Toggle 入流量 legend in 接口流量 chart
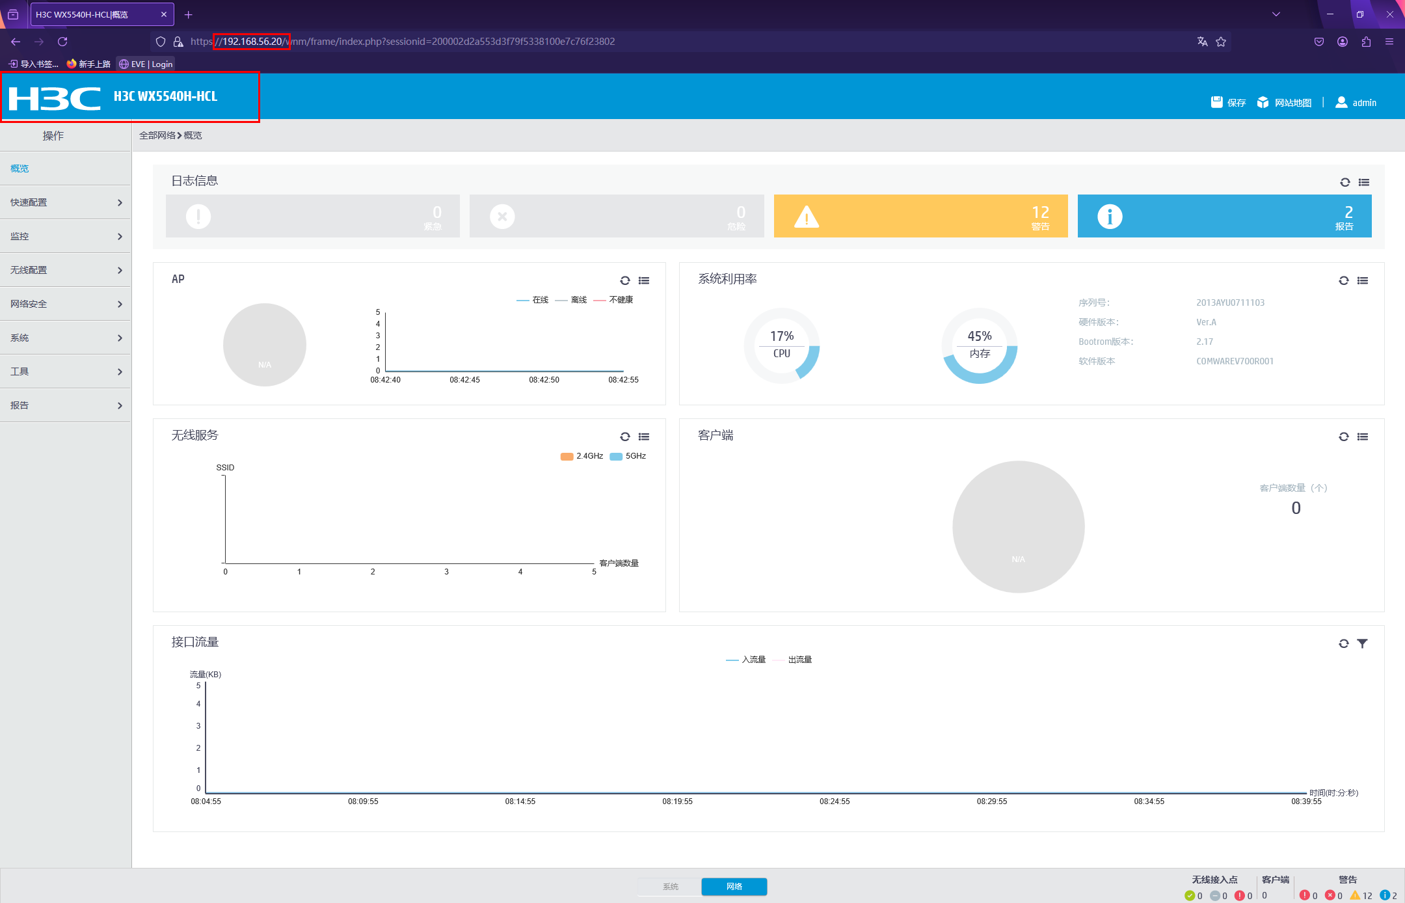This screenshot has width=1405, height=903. click(745, 660)
